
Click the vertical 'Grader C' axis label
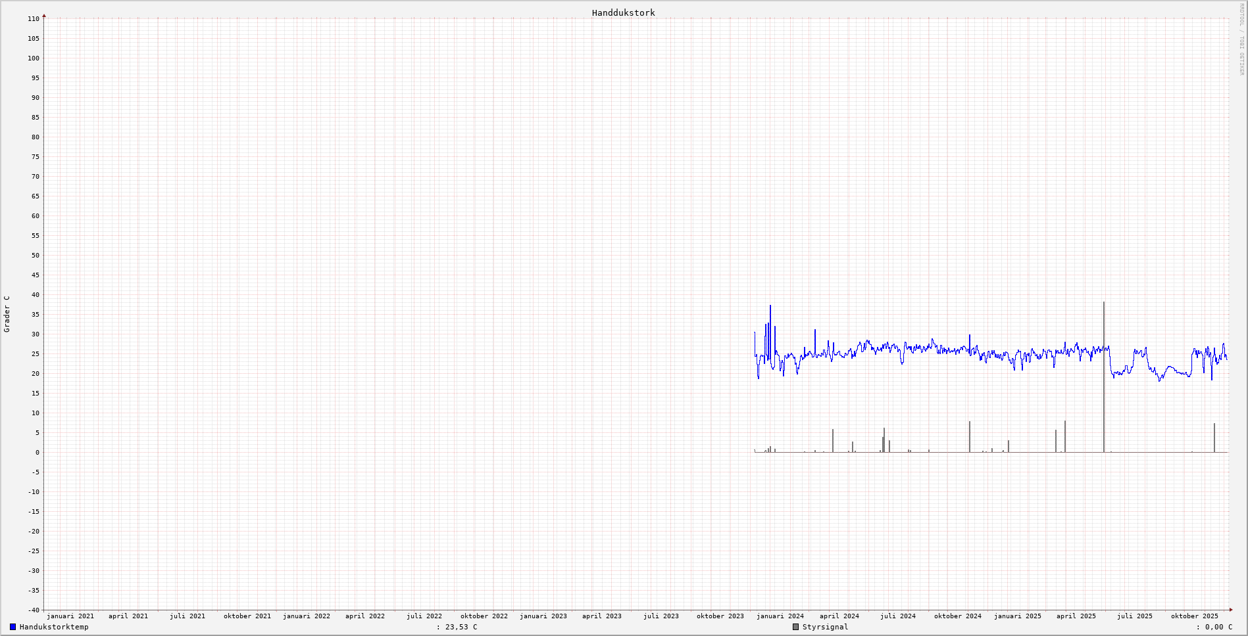(x=7, y=314)
